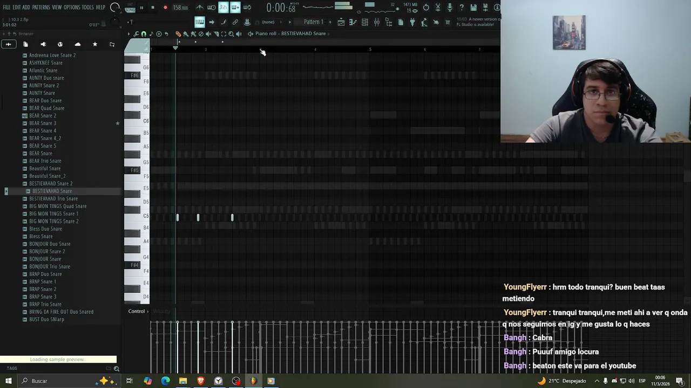The width and height of the screenshot is (691, 388).
Task: Open the plugin picker plug icon
Action: click(412, 22)
